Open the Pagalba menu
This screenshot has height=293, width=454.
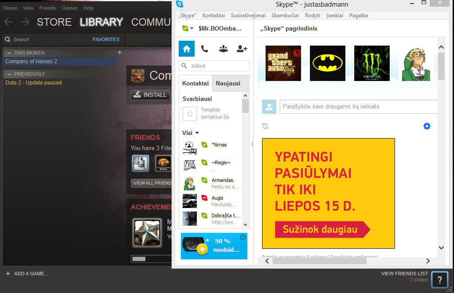358,15
